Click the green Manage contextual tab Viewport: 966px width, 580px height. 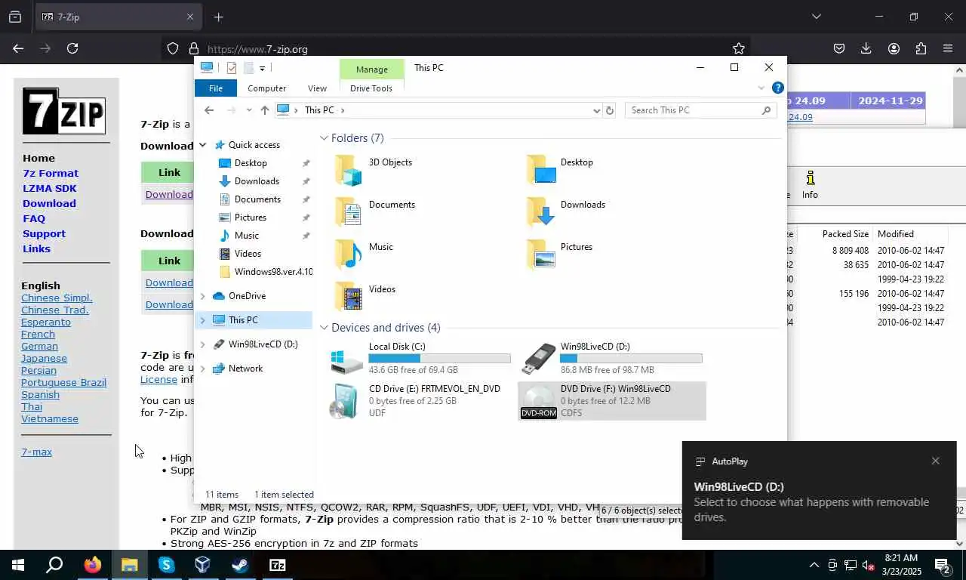372,69
